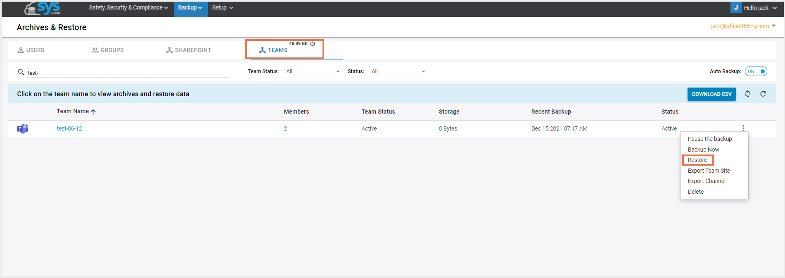
Task: Click the Team Name sort arrow
Action: (x=93, y=112)
